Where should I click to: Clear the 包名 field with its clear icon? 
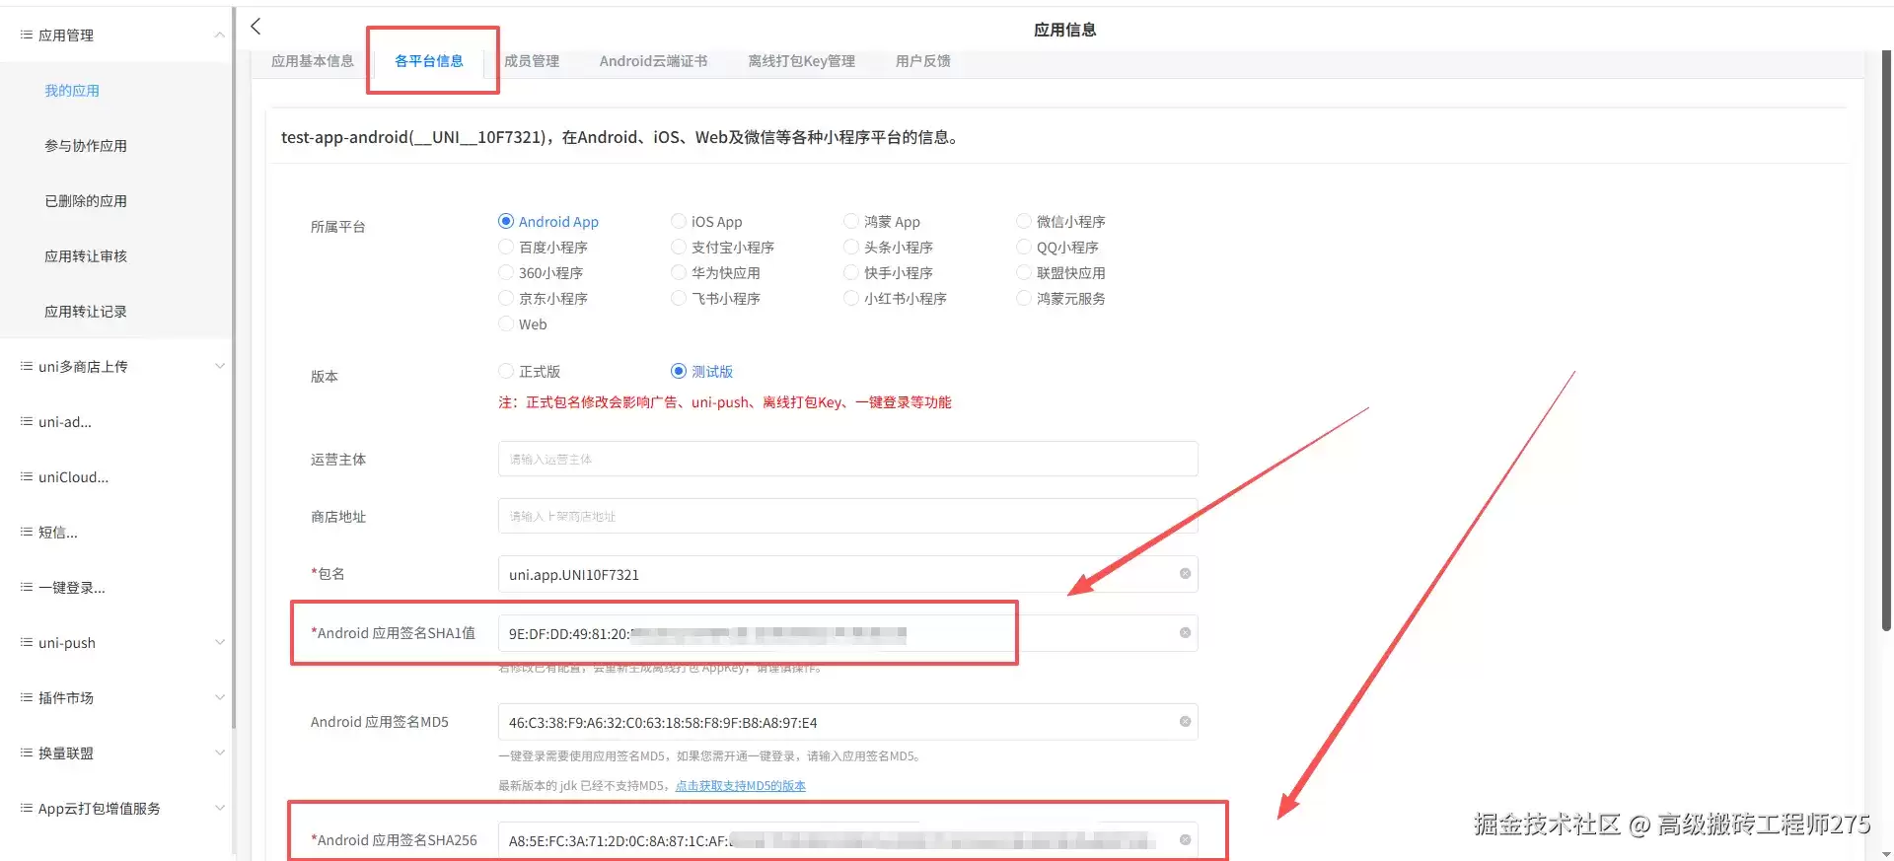[1185, 574]
